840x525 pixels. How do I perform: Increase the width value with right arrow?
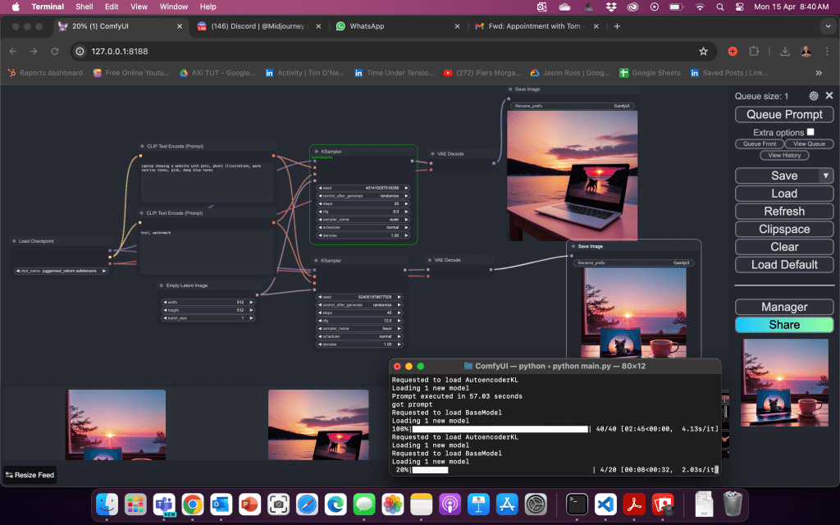pyautogui.click(x=251, y=302)
